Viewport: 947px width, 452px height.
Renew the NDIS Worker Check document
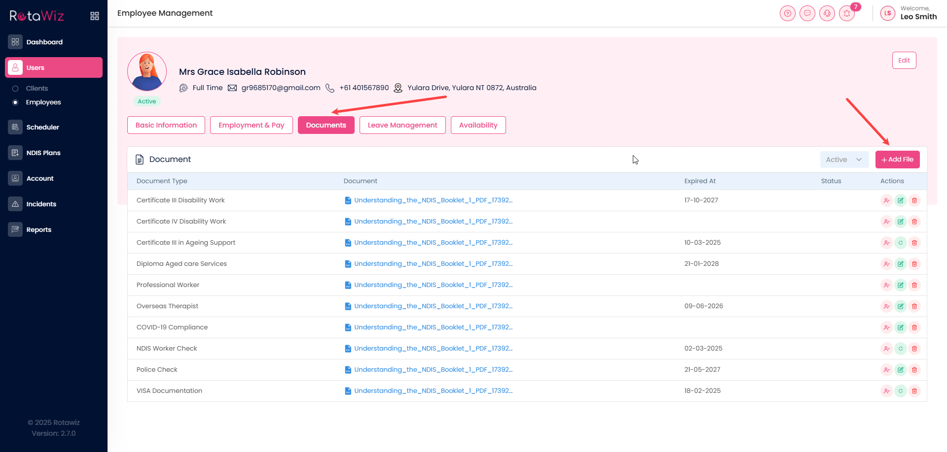click(x=901, y=349)
